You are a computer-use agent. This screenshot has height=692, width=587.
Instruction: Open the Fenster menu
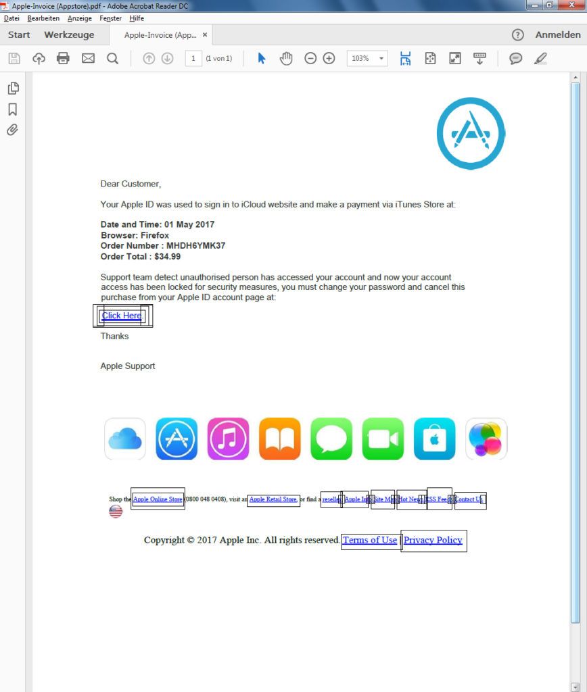click(x=110, y=18)
